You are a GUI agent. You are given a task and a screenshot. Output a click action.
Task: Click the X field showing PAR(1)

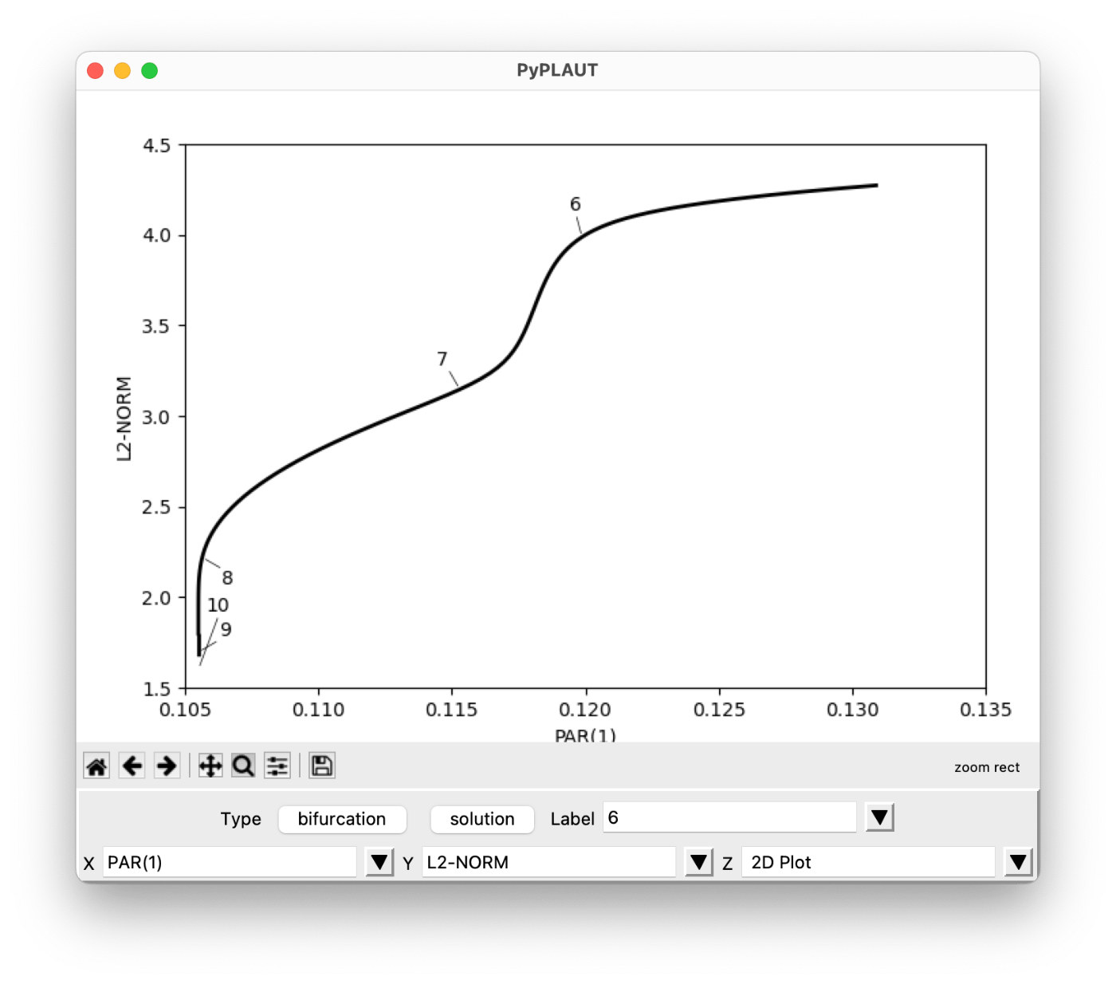coord(230,862)
